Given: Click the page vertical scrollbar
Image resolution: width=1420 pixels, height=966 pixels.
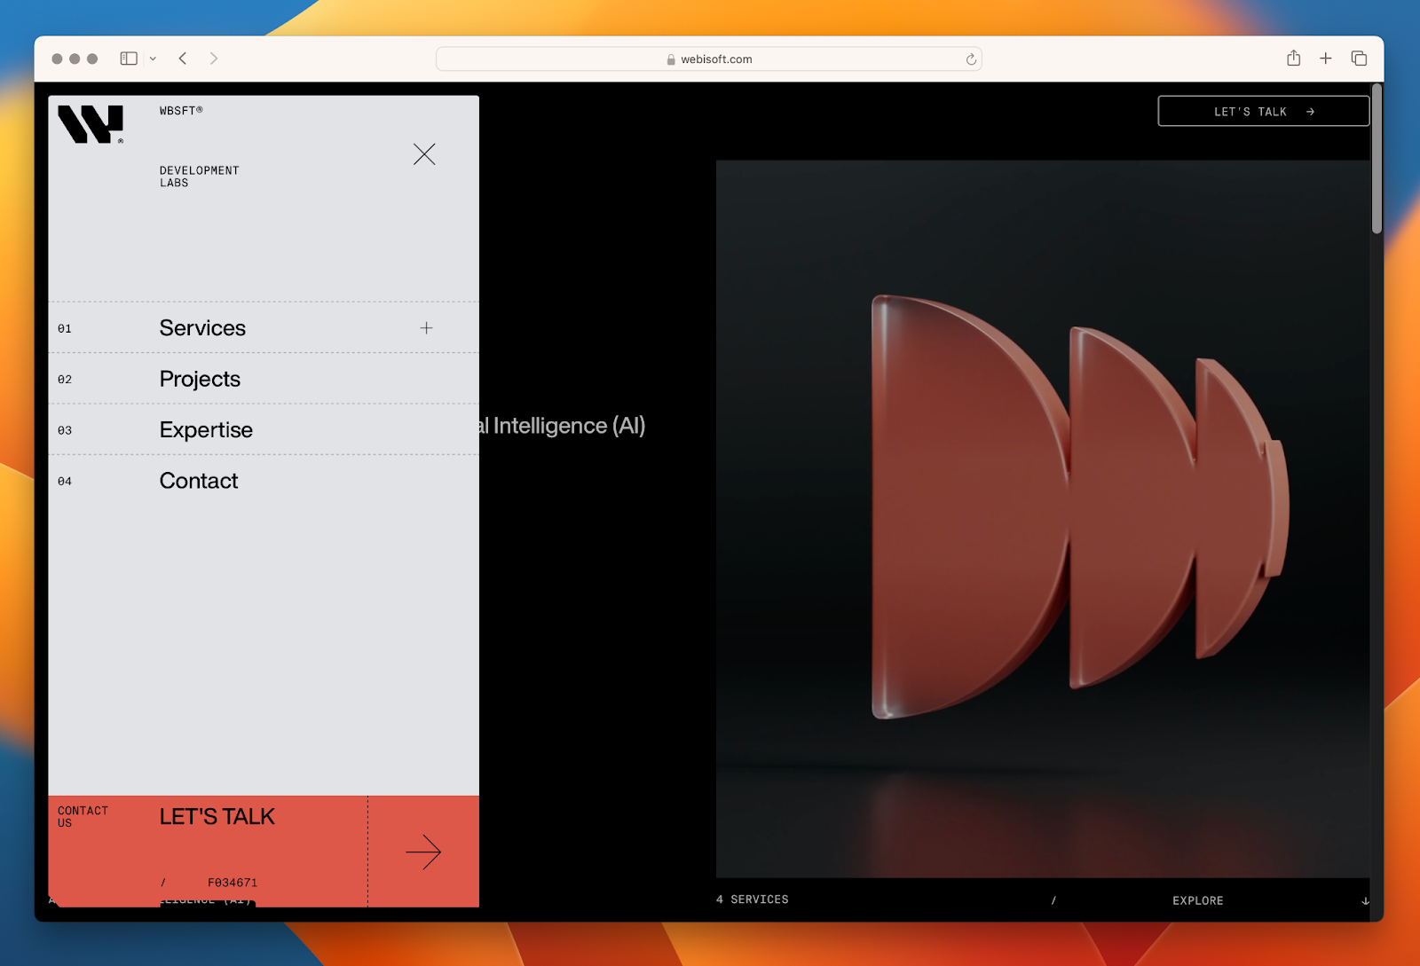Looking at the screenshot, I should [x=1377, y=160].
